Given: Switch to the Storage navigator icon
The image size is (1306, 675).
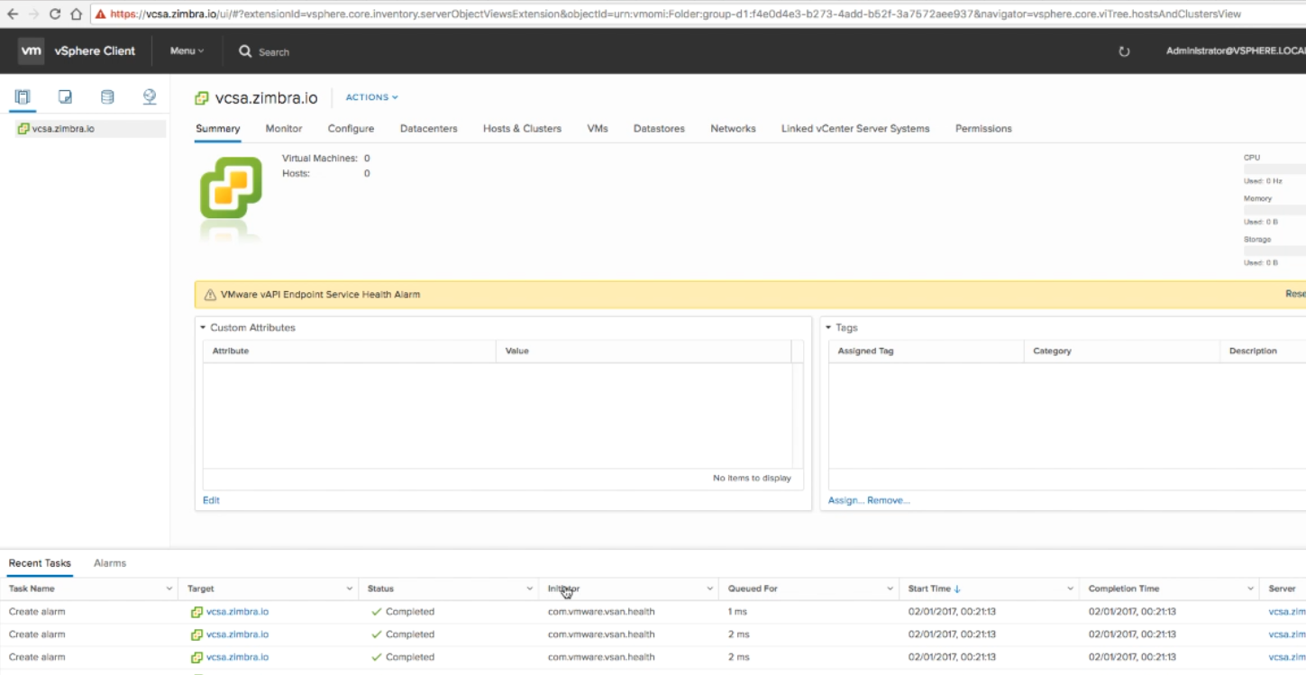Looking at the screenshot, I should [x=107, y=97].
